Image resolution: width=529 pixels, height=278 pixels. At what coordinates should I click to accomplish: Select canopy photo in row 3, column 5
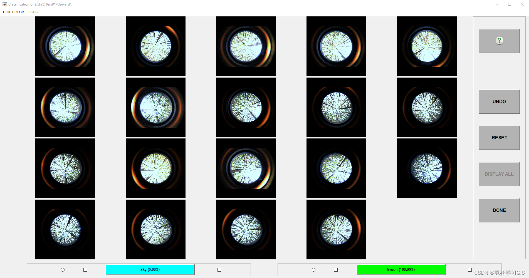pyautogui.click(x=427, y=168)
